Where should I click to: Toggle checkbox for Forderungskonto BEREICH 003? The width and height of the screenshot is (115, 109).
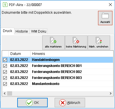5,78
